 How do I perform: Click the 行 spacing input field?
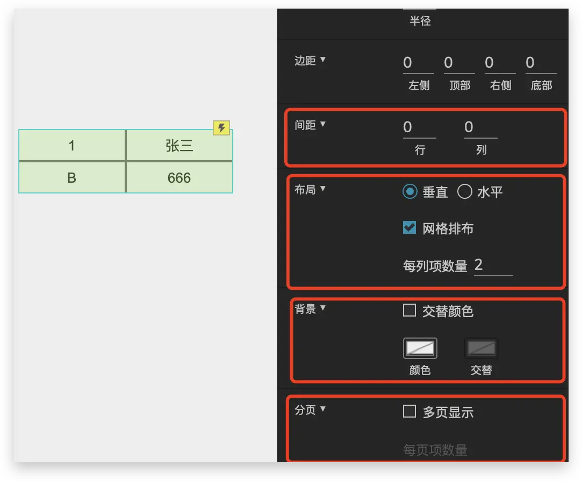tap(419, 128)
